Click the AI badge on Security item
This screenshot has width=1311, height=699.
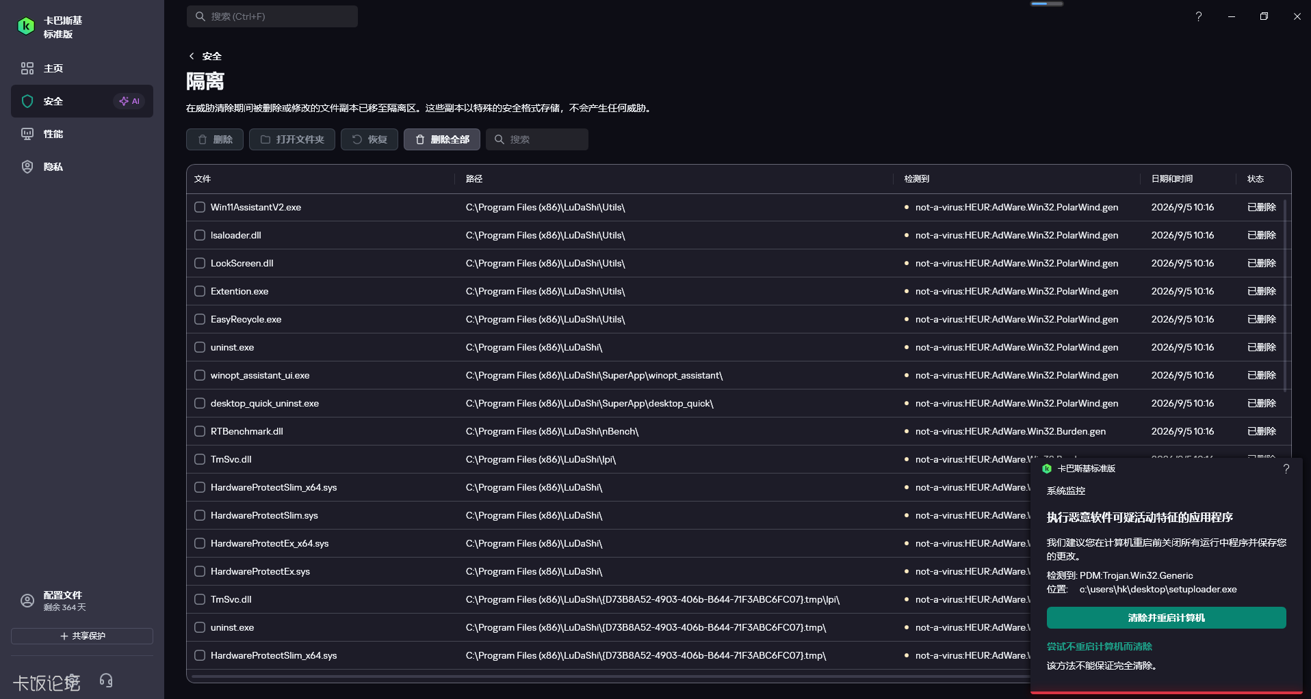pyautogui.click(x=129, y=101)
